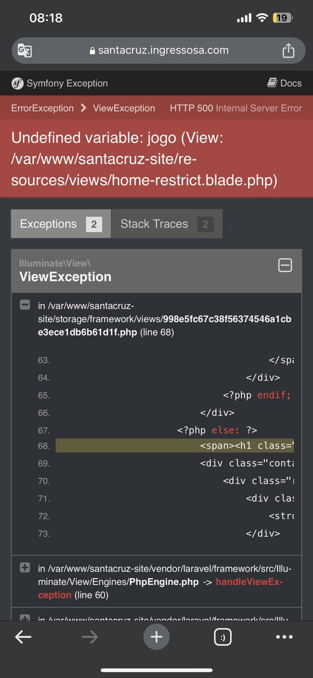This screenshot has width=313, height=678.
Task: Collapse the storage/framework/views trace entry
Action: tap(25, 305)
